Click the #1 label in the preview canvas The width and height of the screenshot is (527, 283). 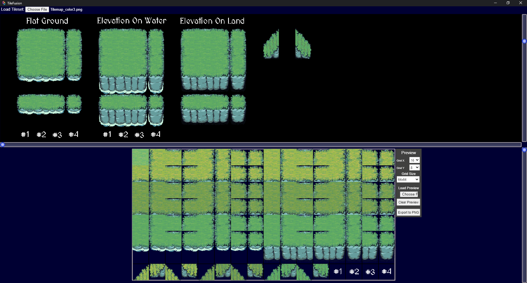pos(338,271)
